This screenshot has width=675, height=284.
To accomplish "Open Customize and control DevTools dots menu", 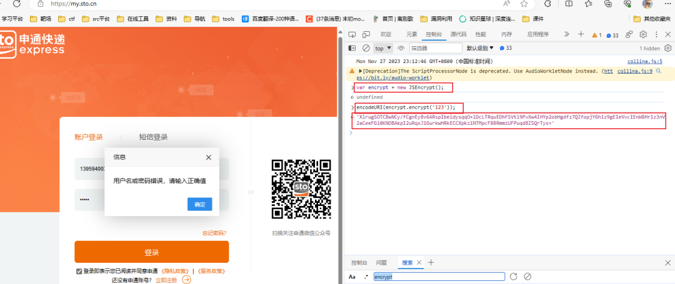I will click(656, 34).
